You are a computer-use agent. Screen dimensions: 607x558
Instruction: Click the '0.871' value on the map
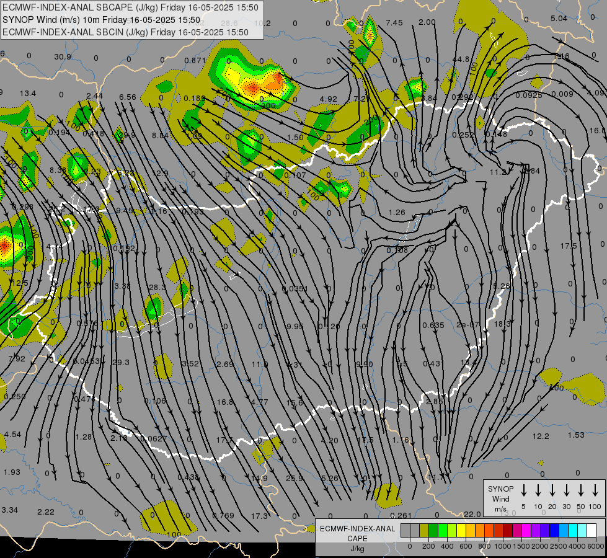tap(195, 60)
